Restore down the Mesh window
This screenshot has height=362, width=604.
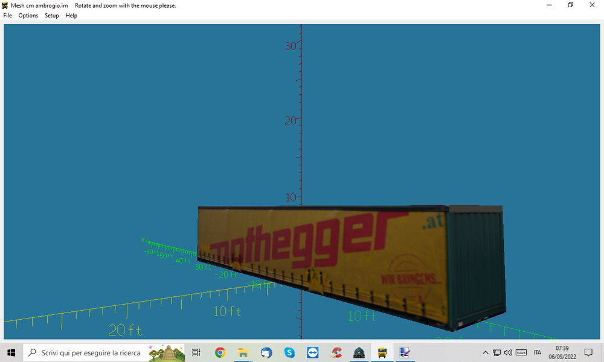[x=571, y=5]
